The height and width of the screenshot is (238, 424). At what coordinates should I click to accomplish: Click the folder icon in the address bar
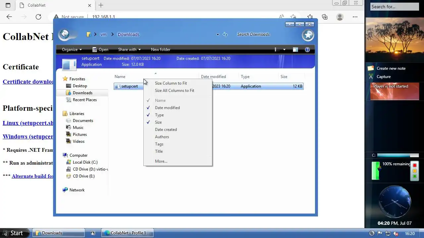89,34
